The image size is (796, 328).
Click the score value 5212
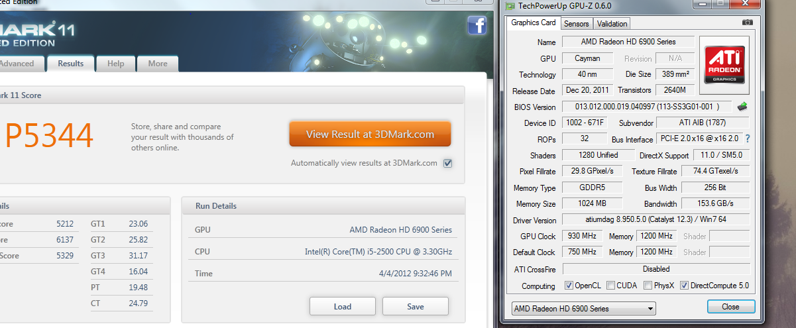(x=65, y=224)
